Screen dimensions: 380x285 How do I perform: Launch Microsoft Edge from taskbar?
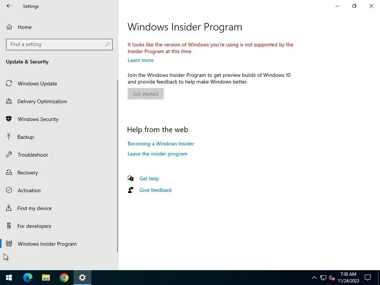tap(27, 278)
